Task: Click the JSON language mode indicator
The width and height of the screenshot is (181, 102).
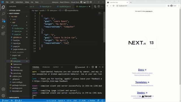Action: 82,101
